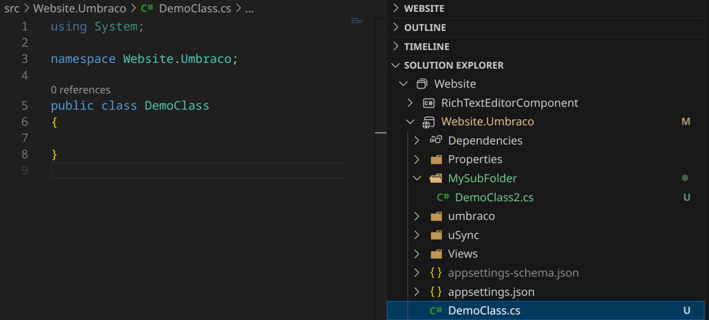Collapse the Website.Umbraco project chevron
The width and height of the screenshot is (709, 320).
[410, 122]
